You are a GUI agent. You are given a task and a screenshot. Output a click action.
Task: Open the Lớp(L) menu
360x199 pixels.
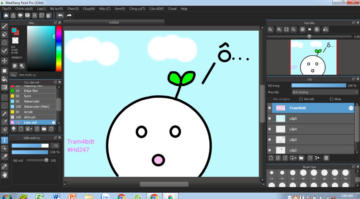(x=41, y=9)
